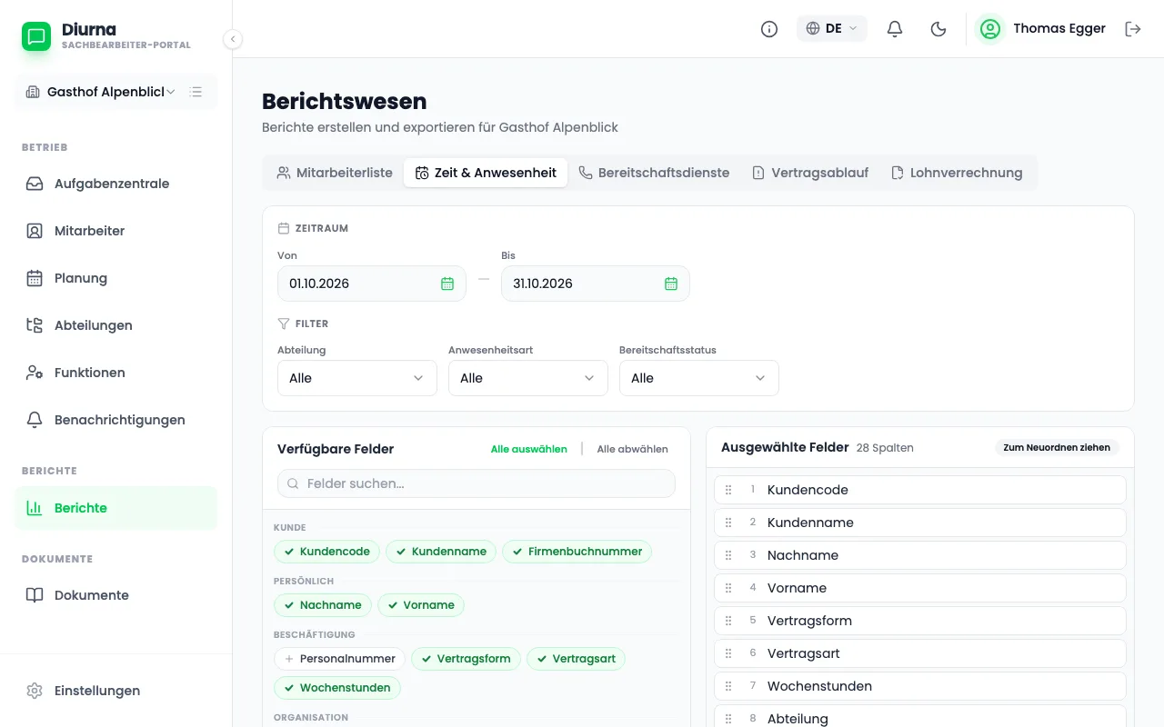Add the Personalnummer field chip
1164x727 pixels.
click(339, 659)
